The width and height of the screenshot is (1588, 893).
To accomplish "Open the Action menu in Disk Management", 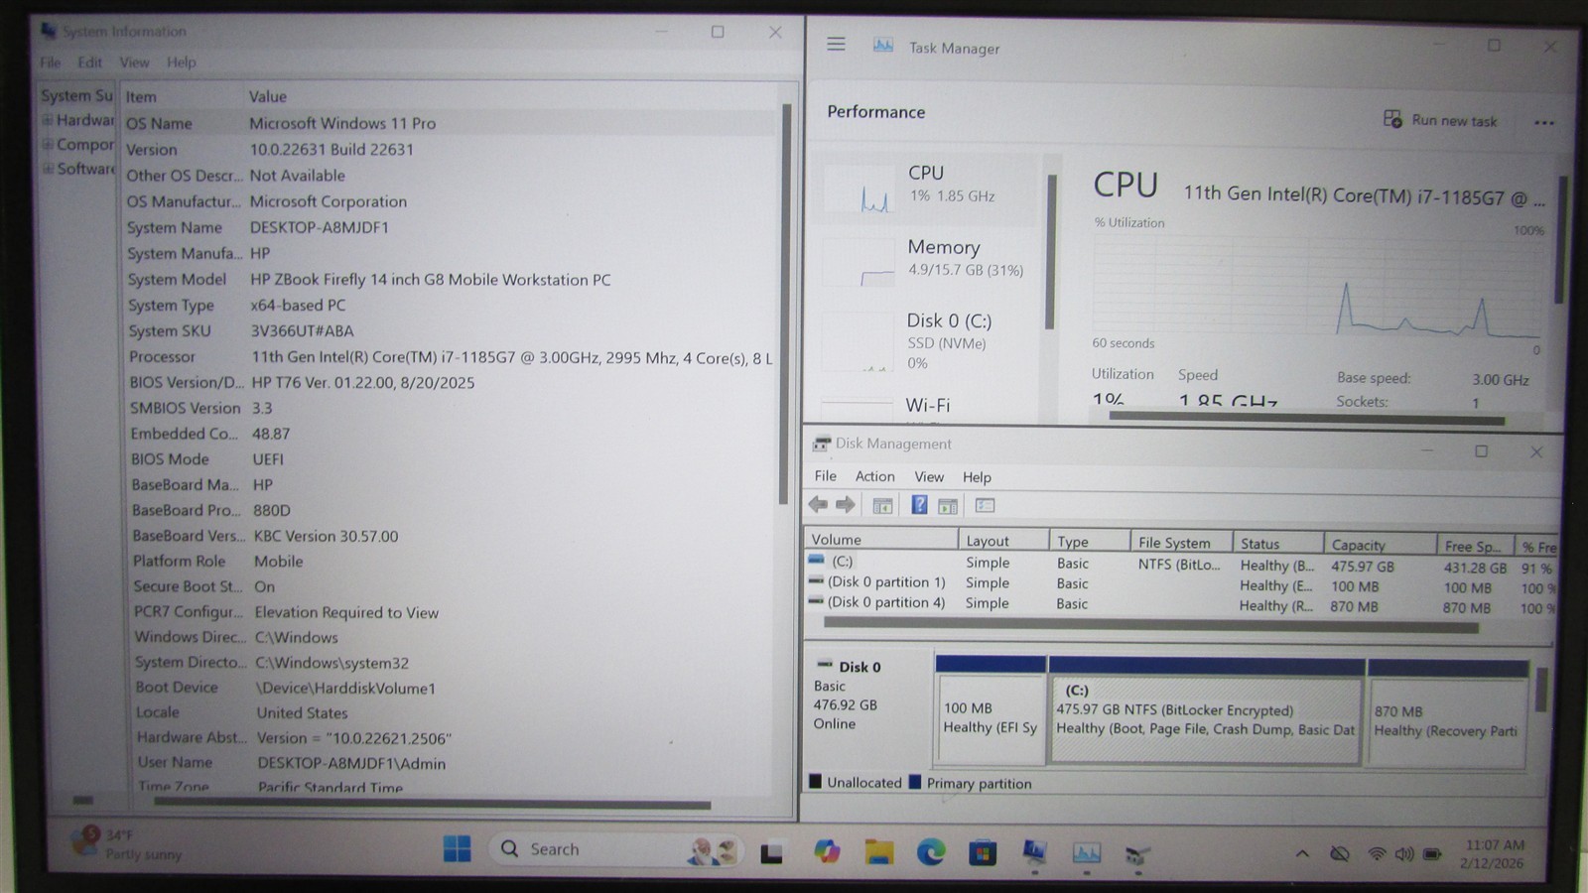I will click(874, 476).
